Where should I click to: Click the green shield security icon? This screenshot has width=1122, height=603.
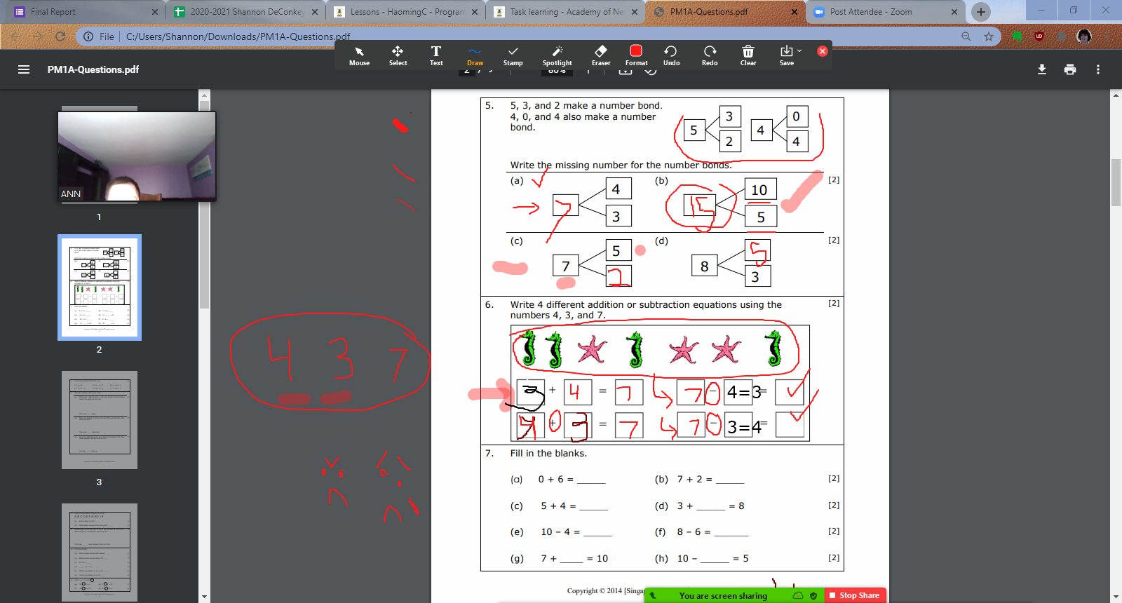813,596
